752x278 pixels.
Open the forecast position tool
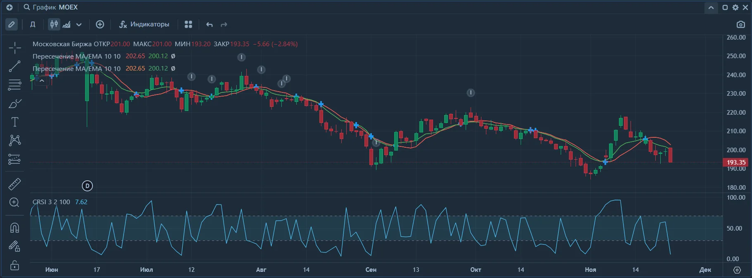tap(15, 159)
